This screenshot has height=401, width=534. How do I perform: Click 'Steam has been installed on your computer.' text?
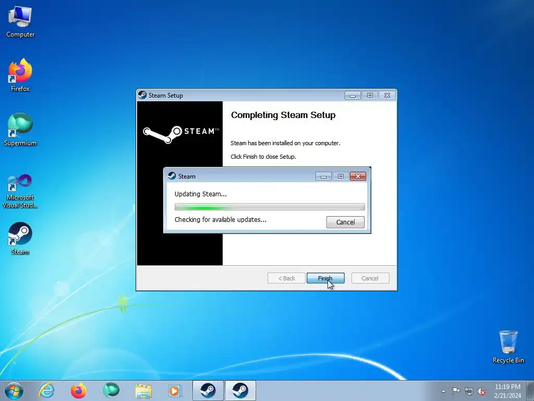(285, 143)
